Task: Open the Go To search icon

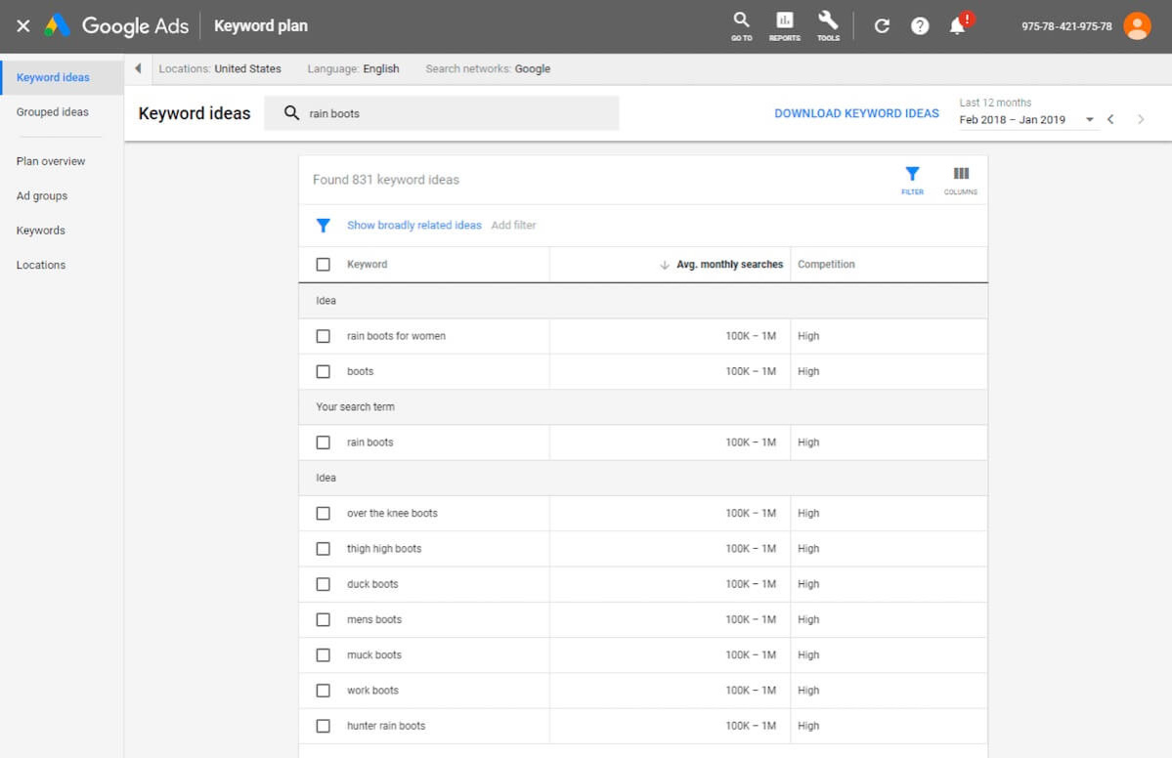Action: (x=741, y=26)
